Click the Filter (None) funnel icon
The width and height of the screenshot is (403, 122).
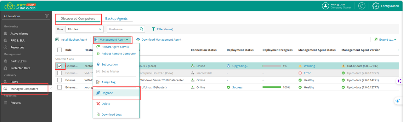[154, 29]
